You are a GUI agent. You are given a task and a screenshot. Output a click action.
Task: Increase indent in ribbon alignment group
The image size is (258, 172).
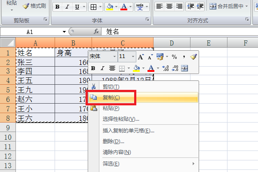coord(200,6)
